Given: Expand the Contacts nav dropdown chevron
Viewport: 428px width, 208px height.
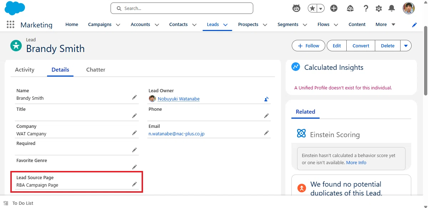Looking at the screenshot, I should (194, 25).
